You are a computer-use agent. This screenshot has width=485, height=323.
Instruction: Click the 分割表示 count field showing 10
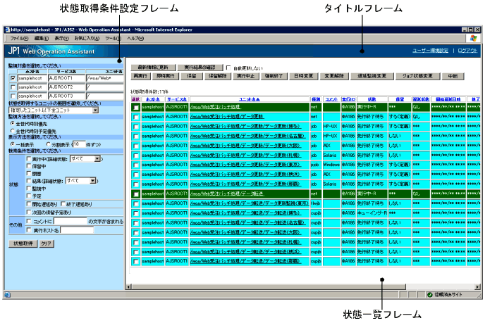coord(79,144)
